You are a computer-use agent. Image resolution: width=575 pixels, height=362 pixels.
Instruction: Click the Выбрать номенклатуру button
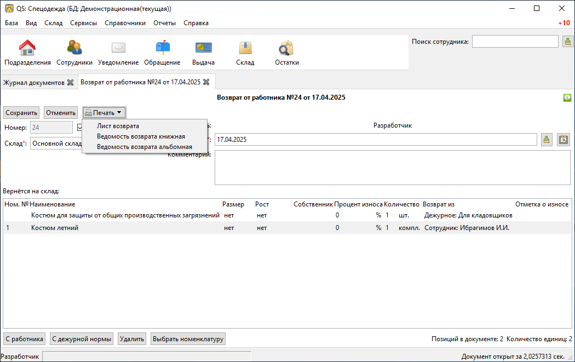pyautogui.click(x=188, y=339)
